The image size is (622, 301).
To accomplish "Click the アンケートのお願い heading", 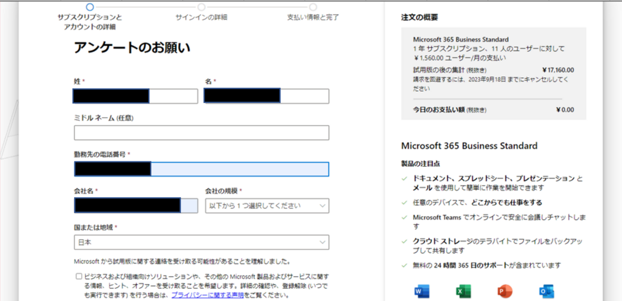I will tap(132, 48).
